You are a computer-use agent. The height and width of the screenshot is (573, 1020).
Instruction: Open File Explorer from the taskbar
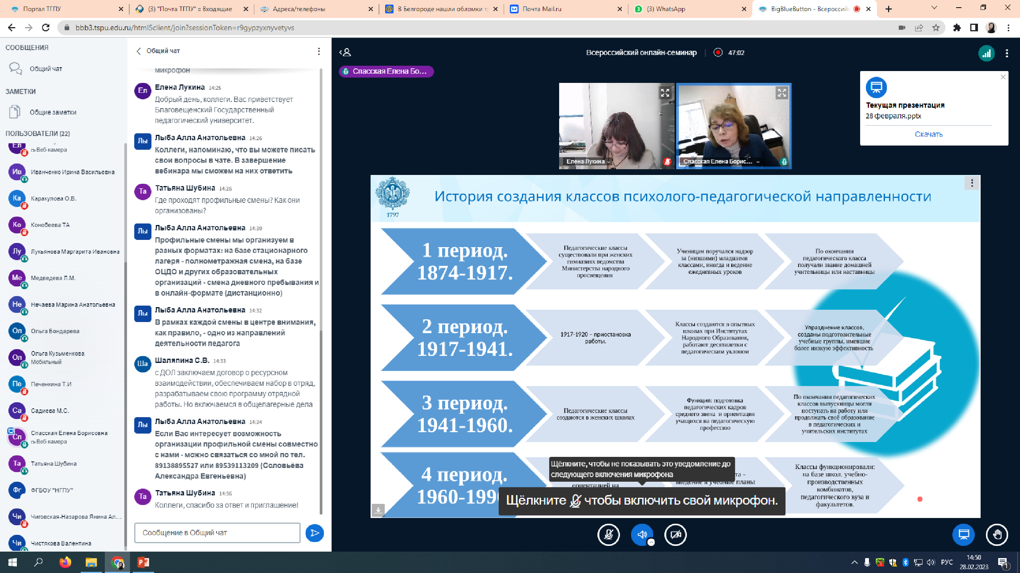tap(91, 562)
